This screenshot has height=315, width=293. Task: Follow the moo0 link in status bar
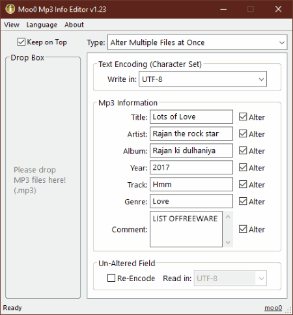pos(273,308)
